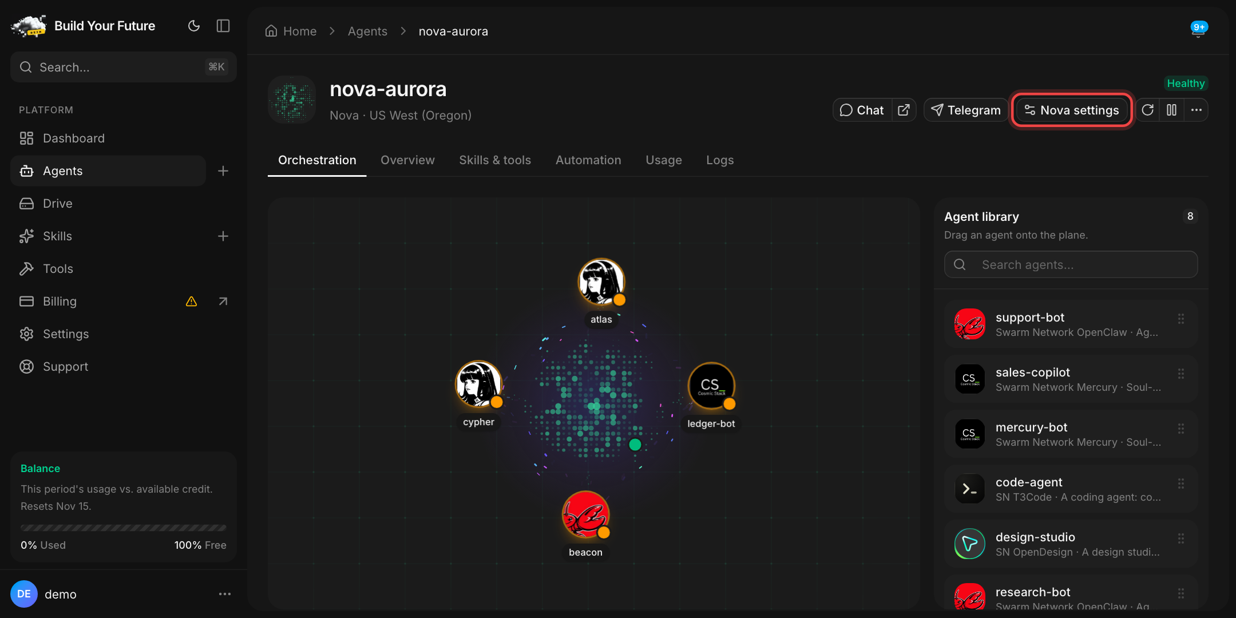The width and height of the screenshot is (1236, 618).
Task: Pause the nova-aurora agent
Action: (1172, 110)
